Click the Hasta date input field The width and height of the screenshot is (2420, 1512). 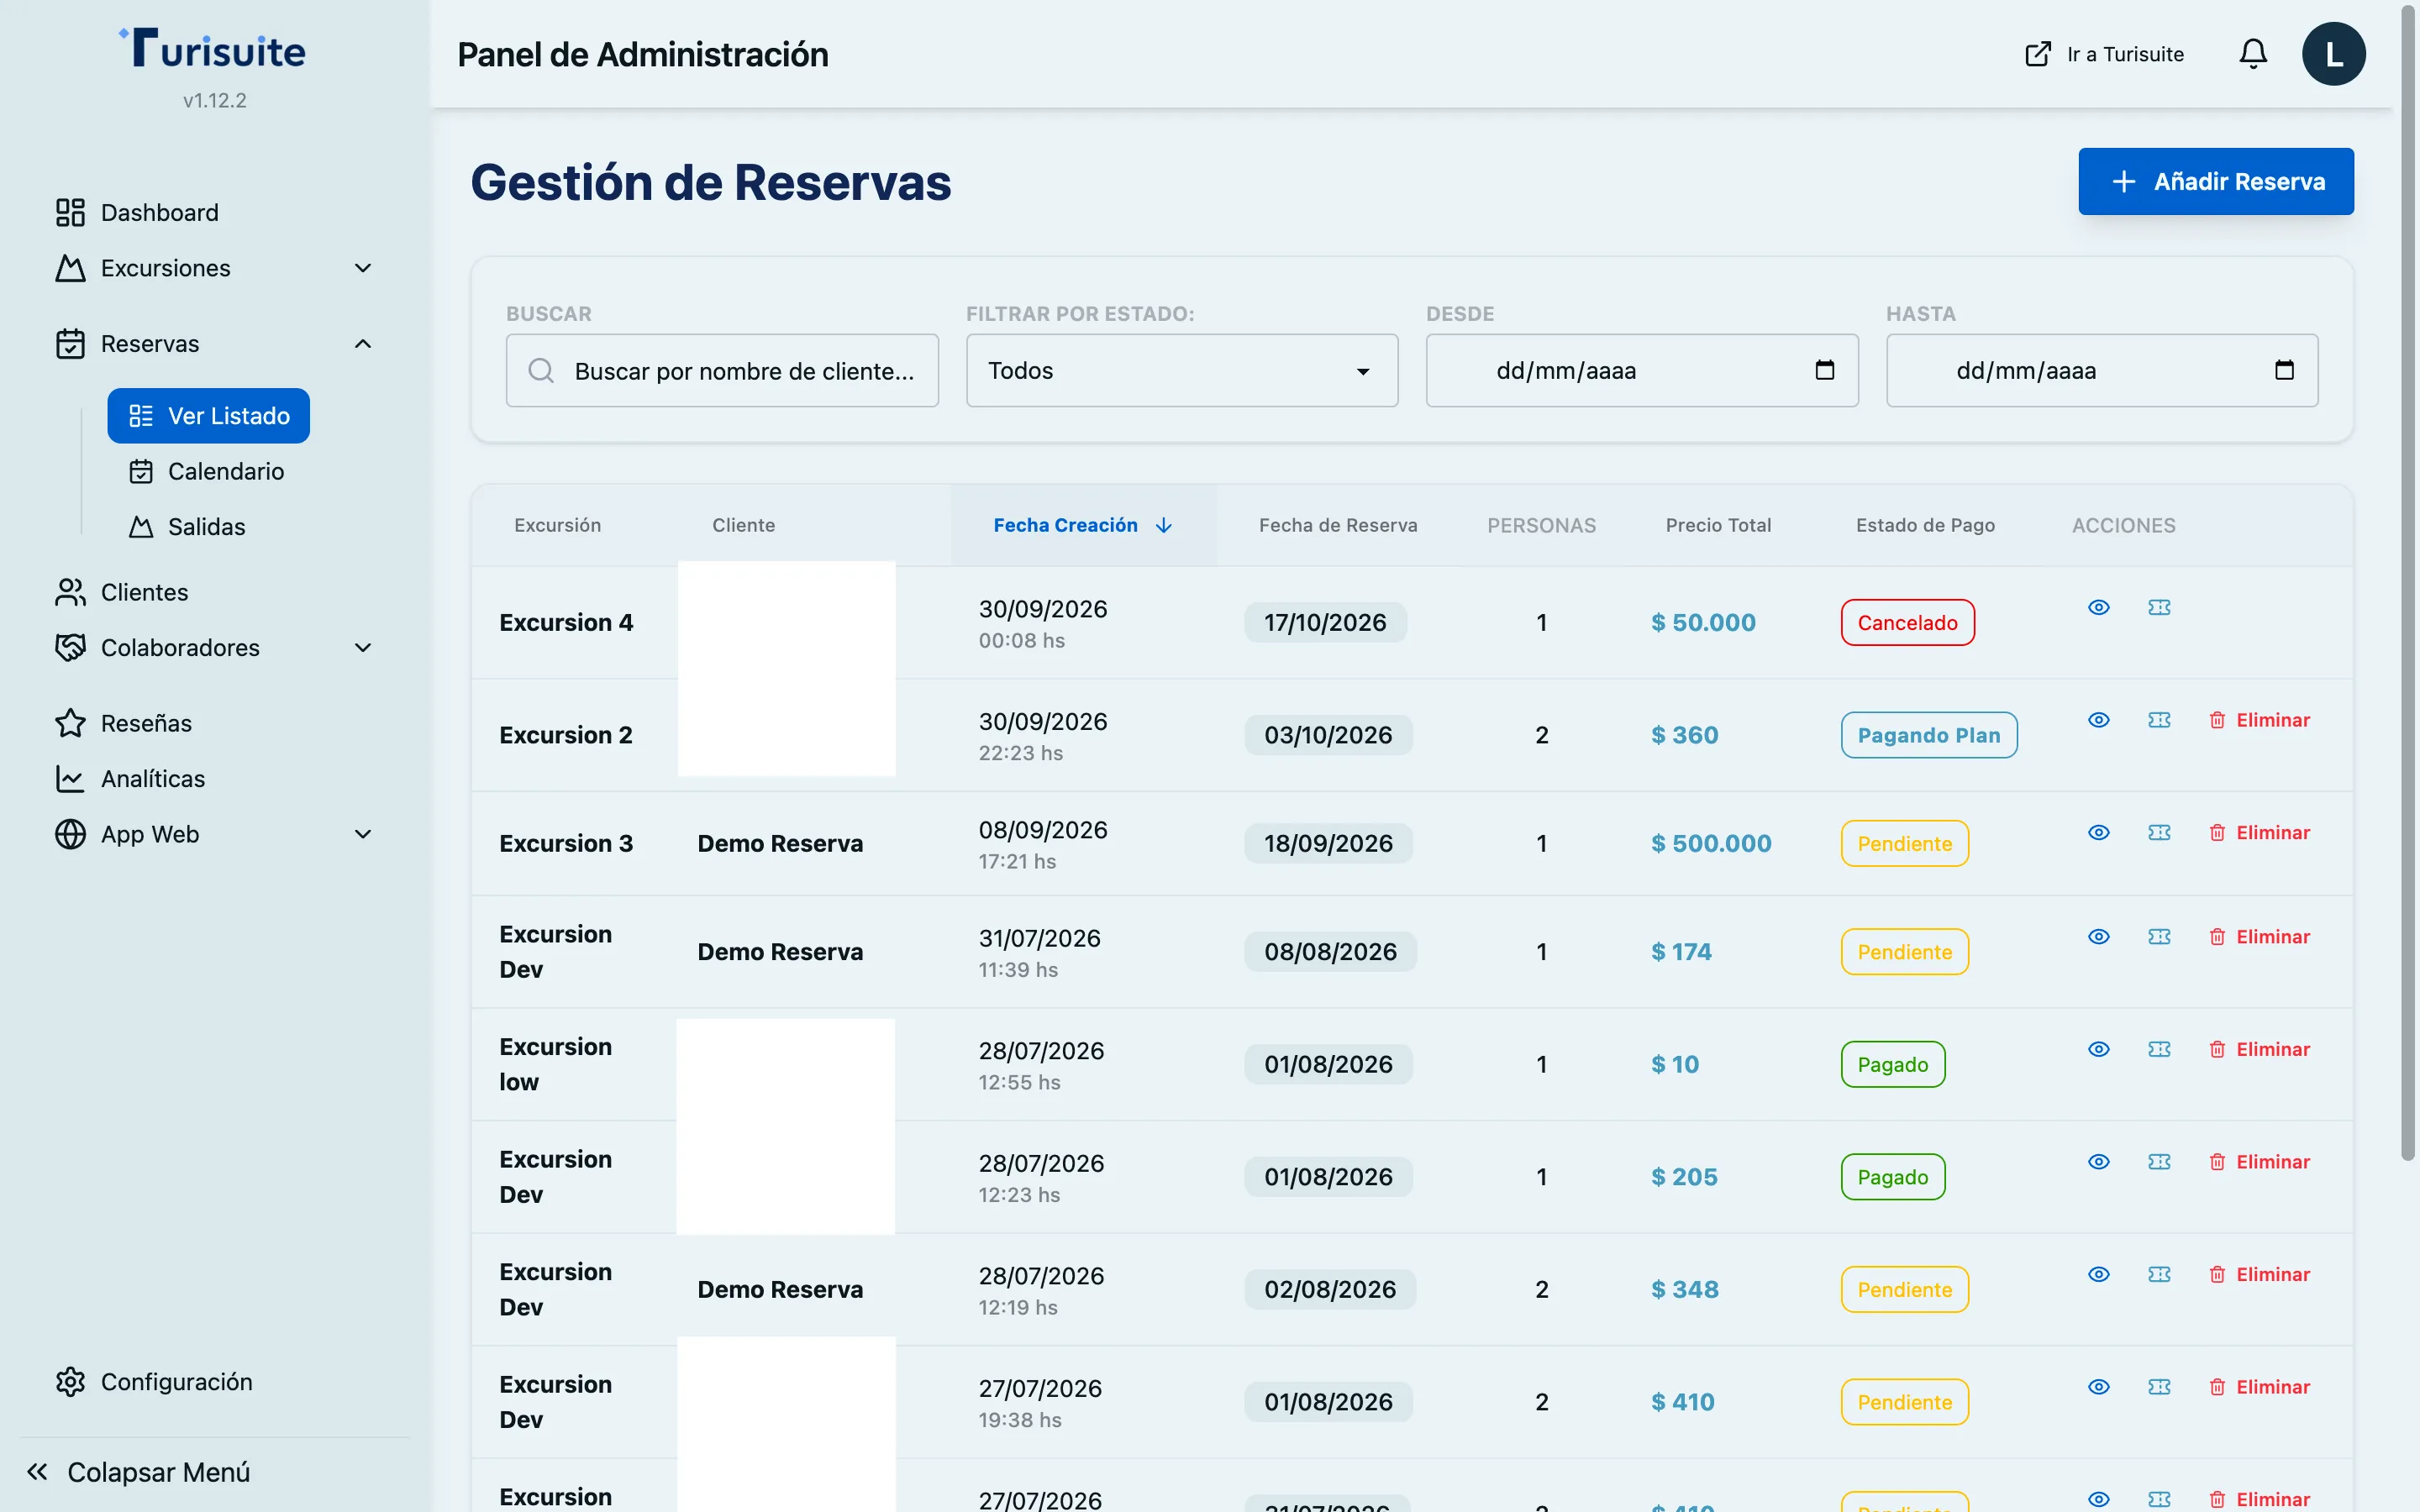pos(2102,370)
